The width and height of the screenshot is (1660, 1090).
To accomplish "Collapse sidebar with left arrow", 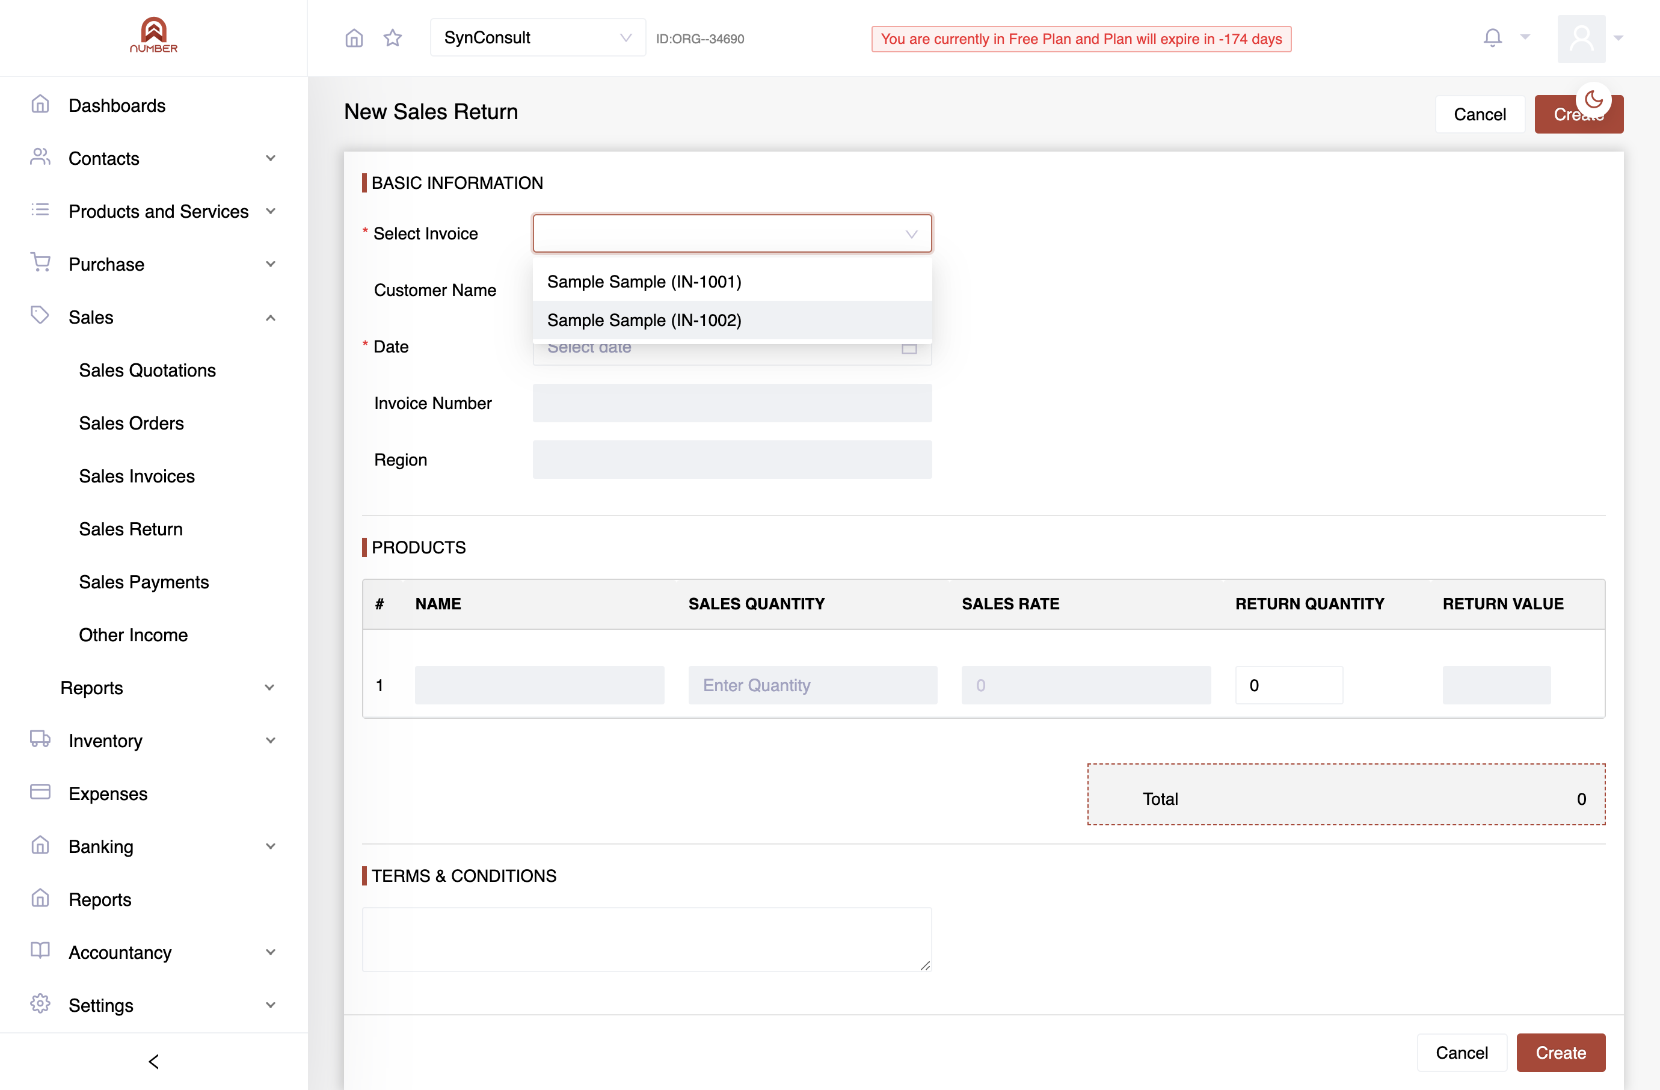I will point(153,1061).
